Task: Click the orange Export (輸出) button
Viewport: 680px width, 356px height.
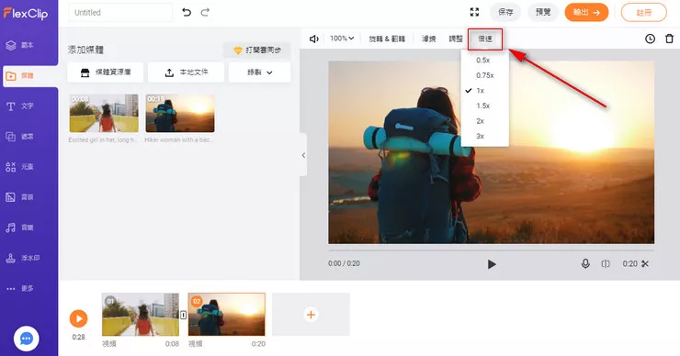Action: click(x=586, y=12)
